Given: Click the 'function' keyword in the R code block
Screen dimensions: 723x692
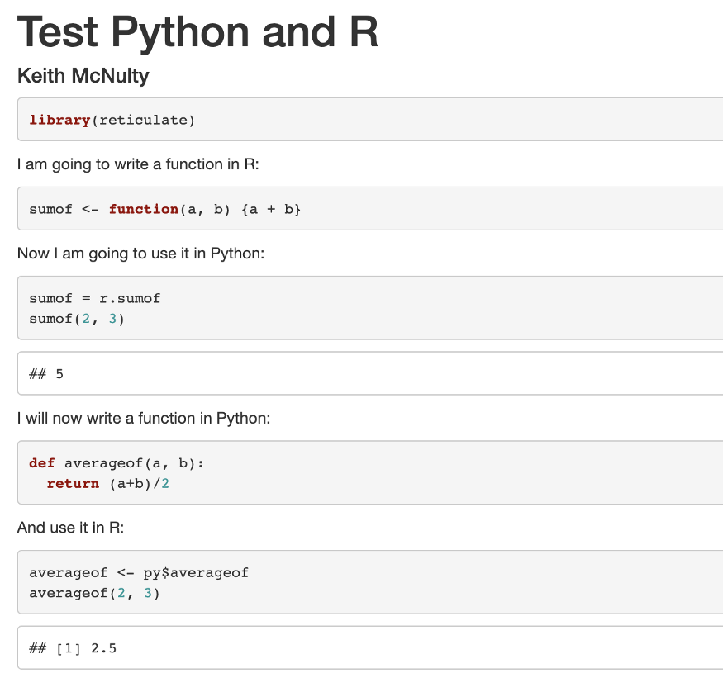Looking at the screenshot, I should click(x=144, y=209).
